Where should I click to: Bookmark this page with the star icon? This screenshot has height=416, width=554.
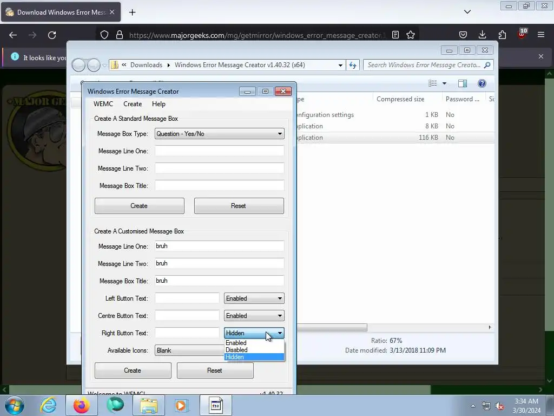(x=411, y=35)
